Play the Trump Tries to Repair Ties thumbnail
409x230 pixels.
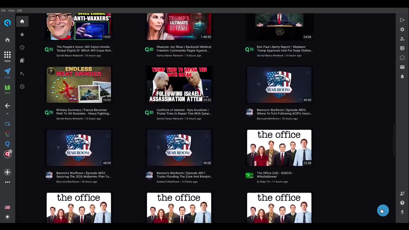tap(179, 85)
